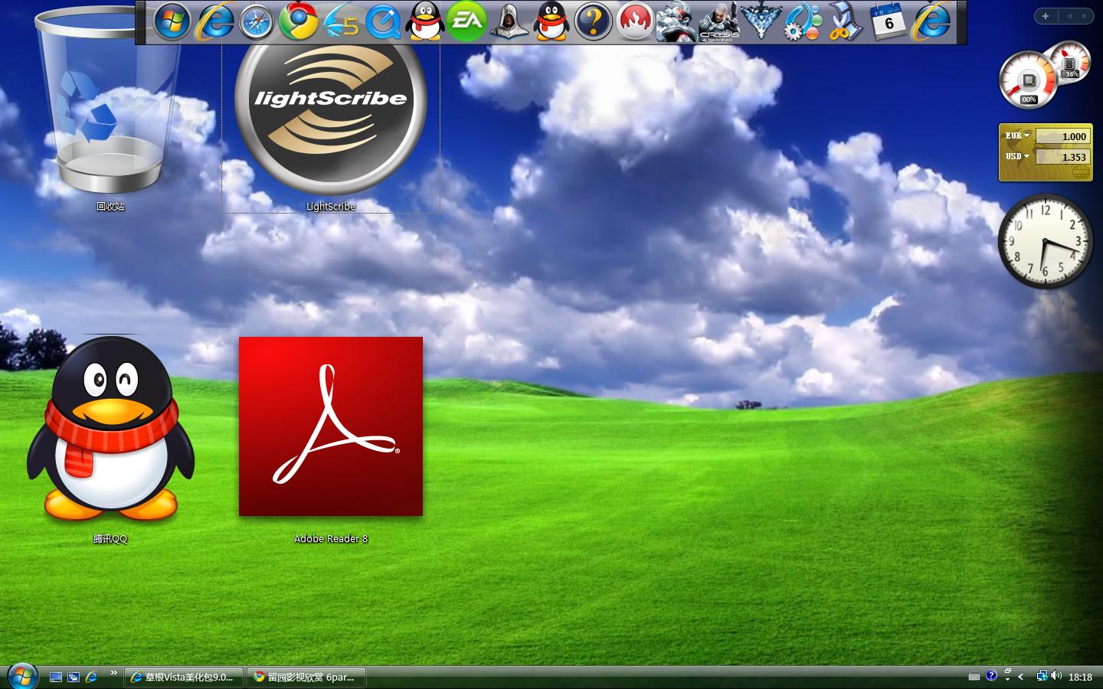Open the EA games icon in dock
This screenshot has width=1103, height=689.
466,21
